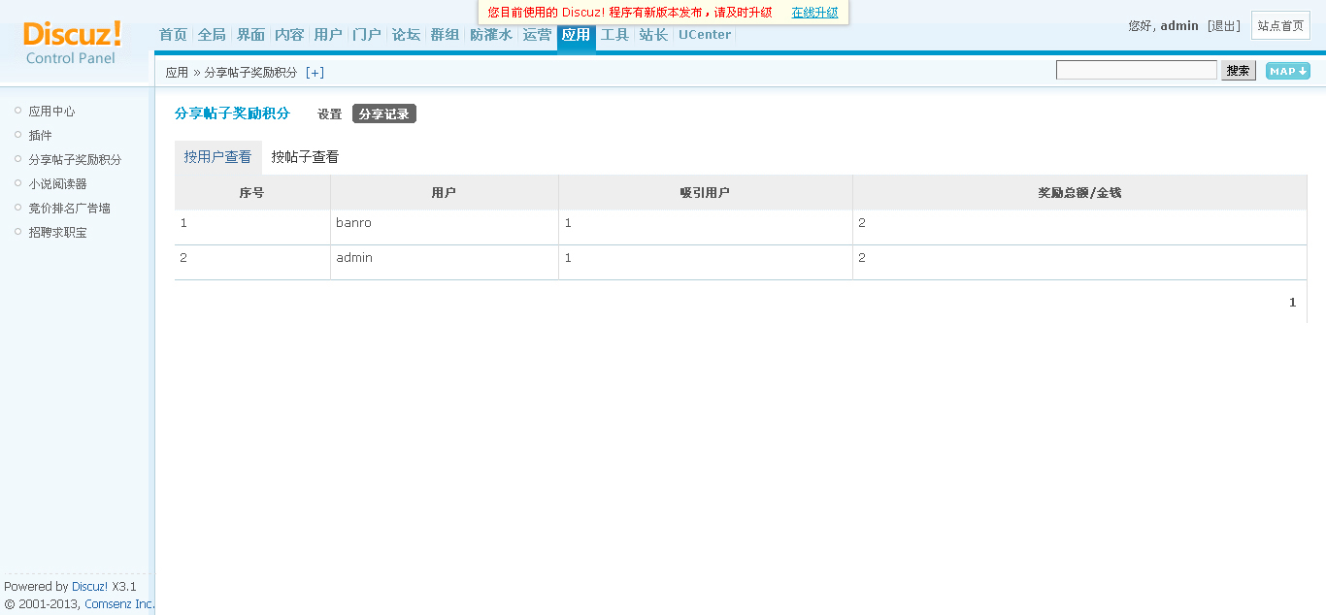Select the active 应用 navigation tab
Image resolution: width=1326 pixels, height=615 pixels.
576,35
